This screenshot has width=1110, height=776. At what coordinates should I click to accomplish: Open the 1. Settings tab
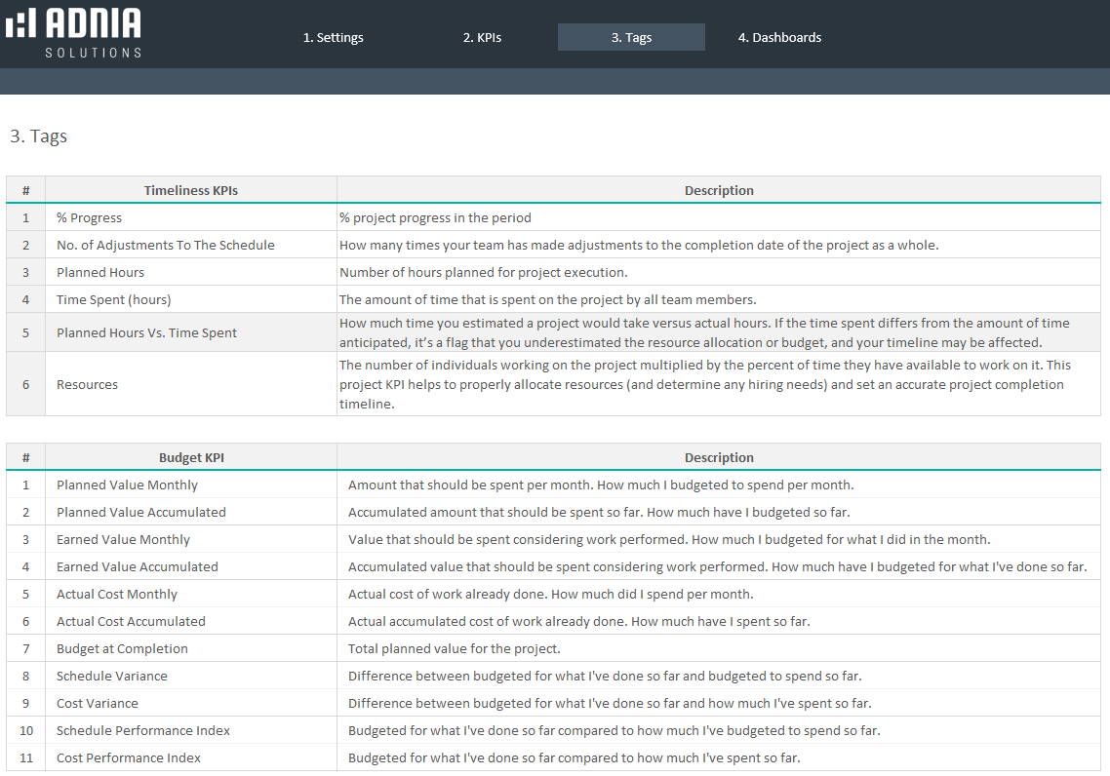click(x=333, y=38)
